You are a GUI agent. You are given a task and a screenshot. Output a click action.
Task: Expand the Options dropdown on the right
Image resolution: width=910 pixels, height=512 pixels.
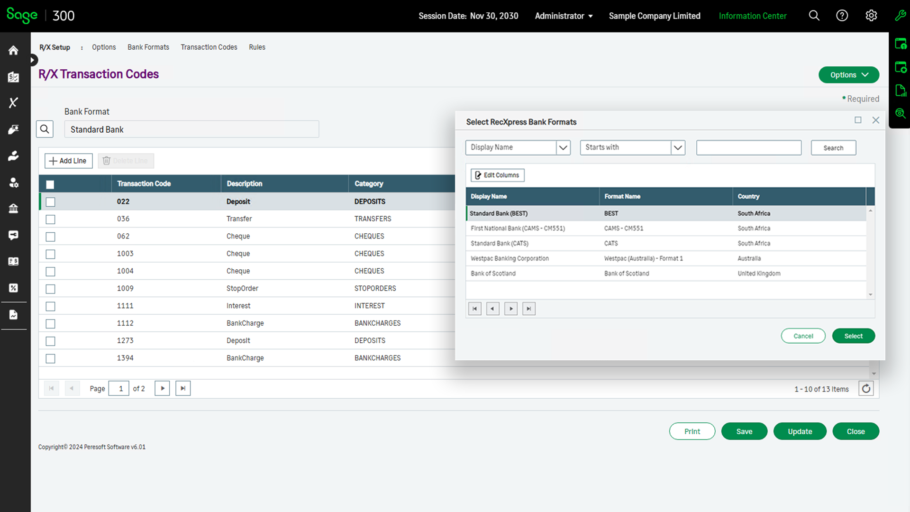[x=848, y=74]
